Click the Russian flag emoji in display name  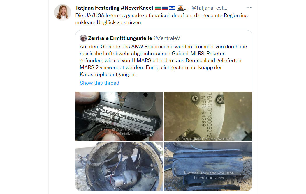165,8
